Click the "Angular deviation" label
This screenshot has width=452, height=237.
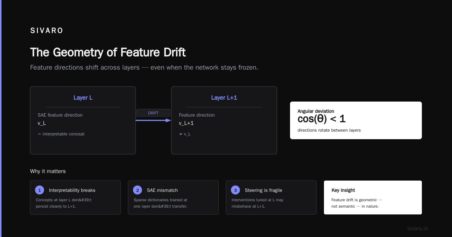click(316, 111)
